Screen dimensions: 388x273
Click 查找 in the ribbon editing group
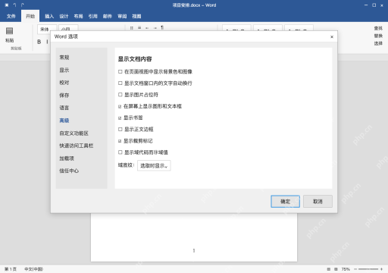click(378, 28)
